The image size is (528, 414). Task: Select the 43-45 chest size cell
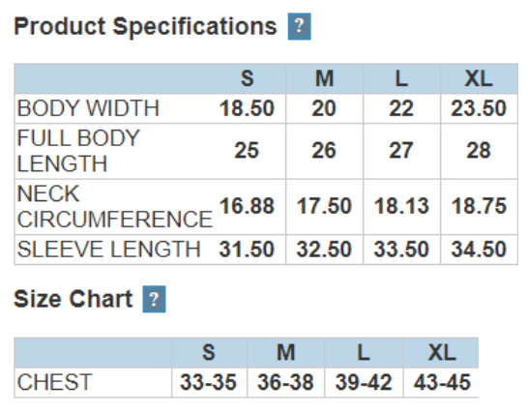(x=442, y=383)
